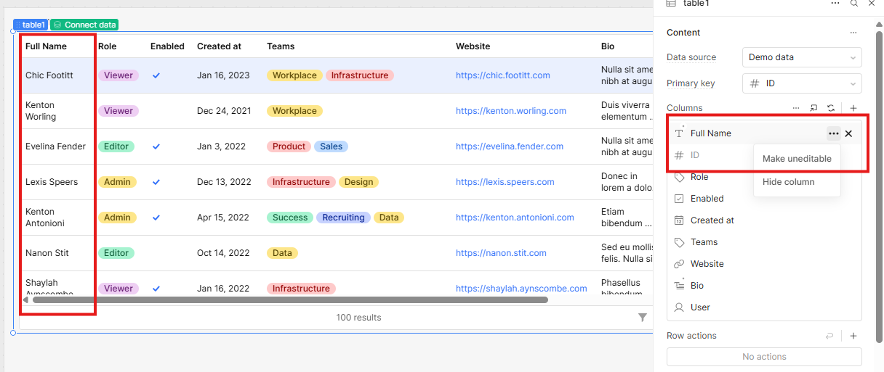Click the Full Name column header

pyautogui.click(x=46, y=46)
